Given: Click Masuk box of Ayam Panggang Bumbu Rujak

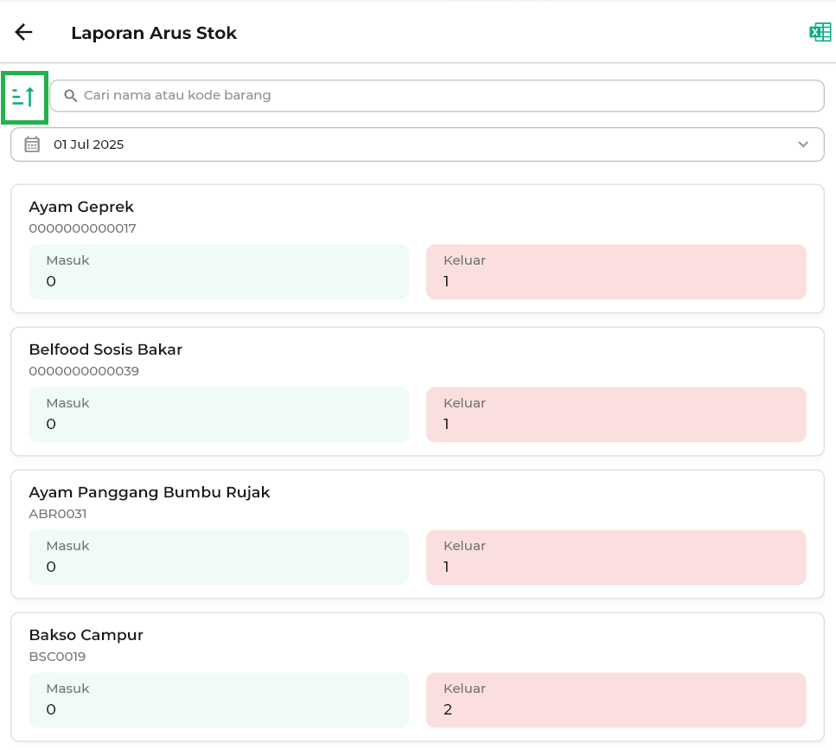Looking at the screenshot, I should [219, 557].
